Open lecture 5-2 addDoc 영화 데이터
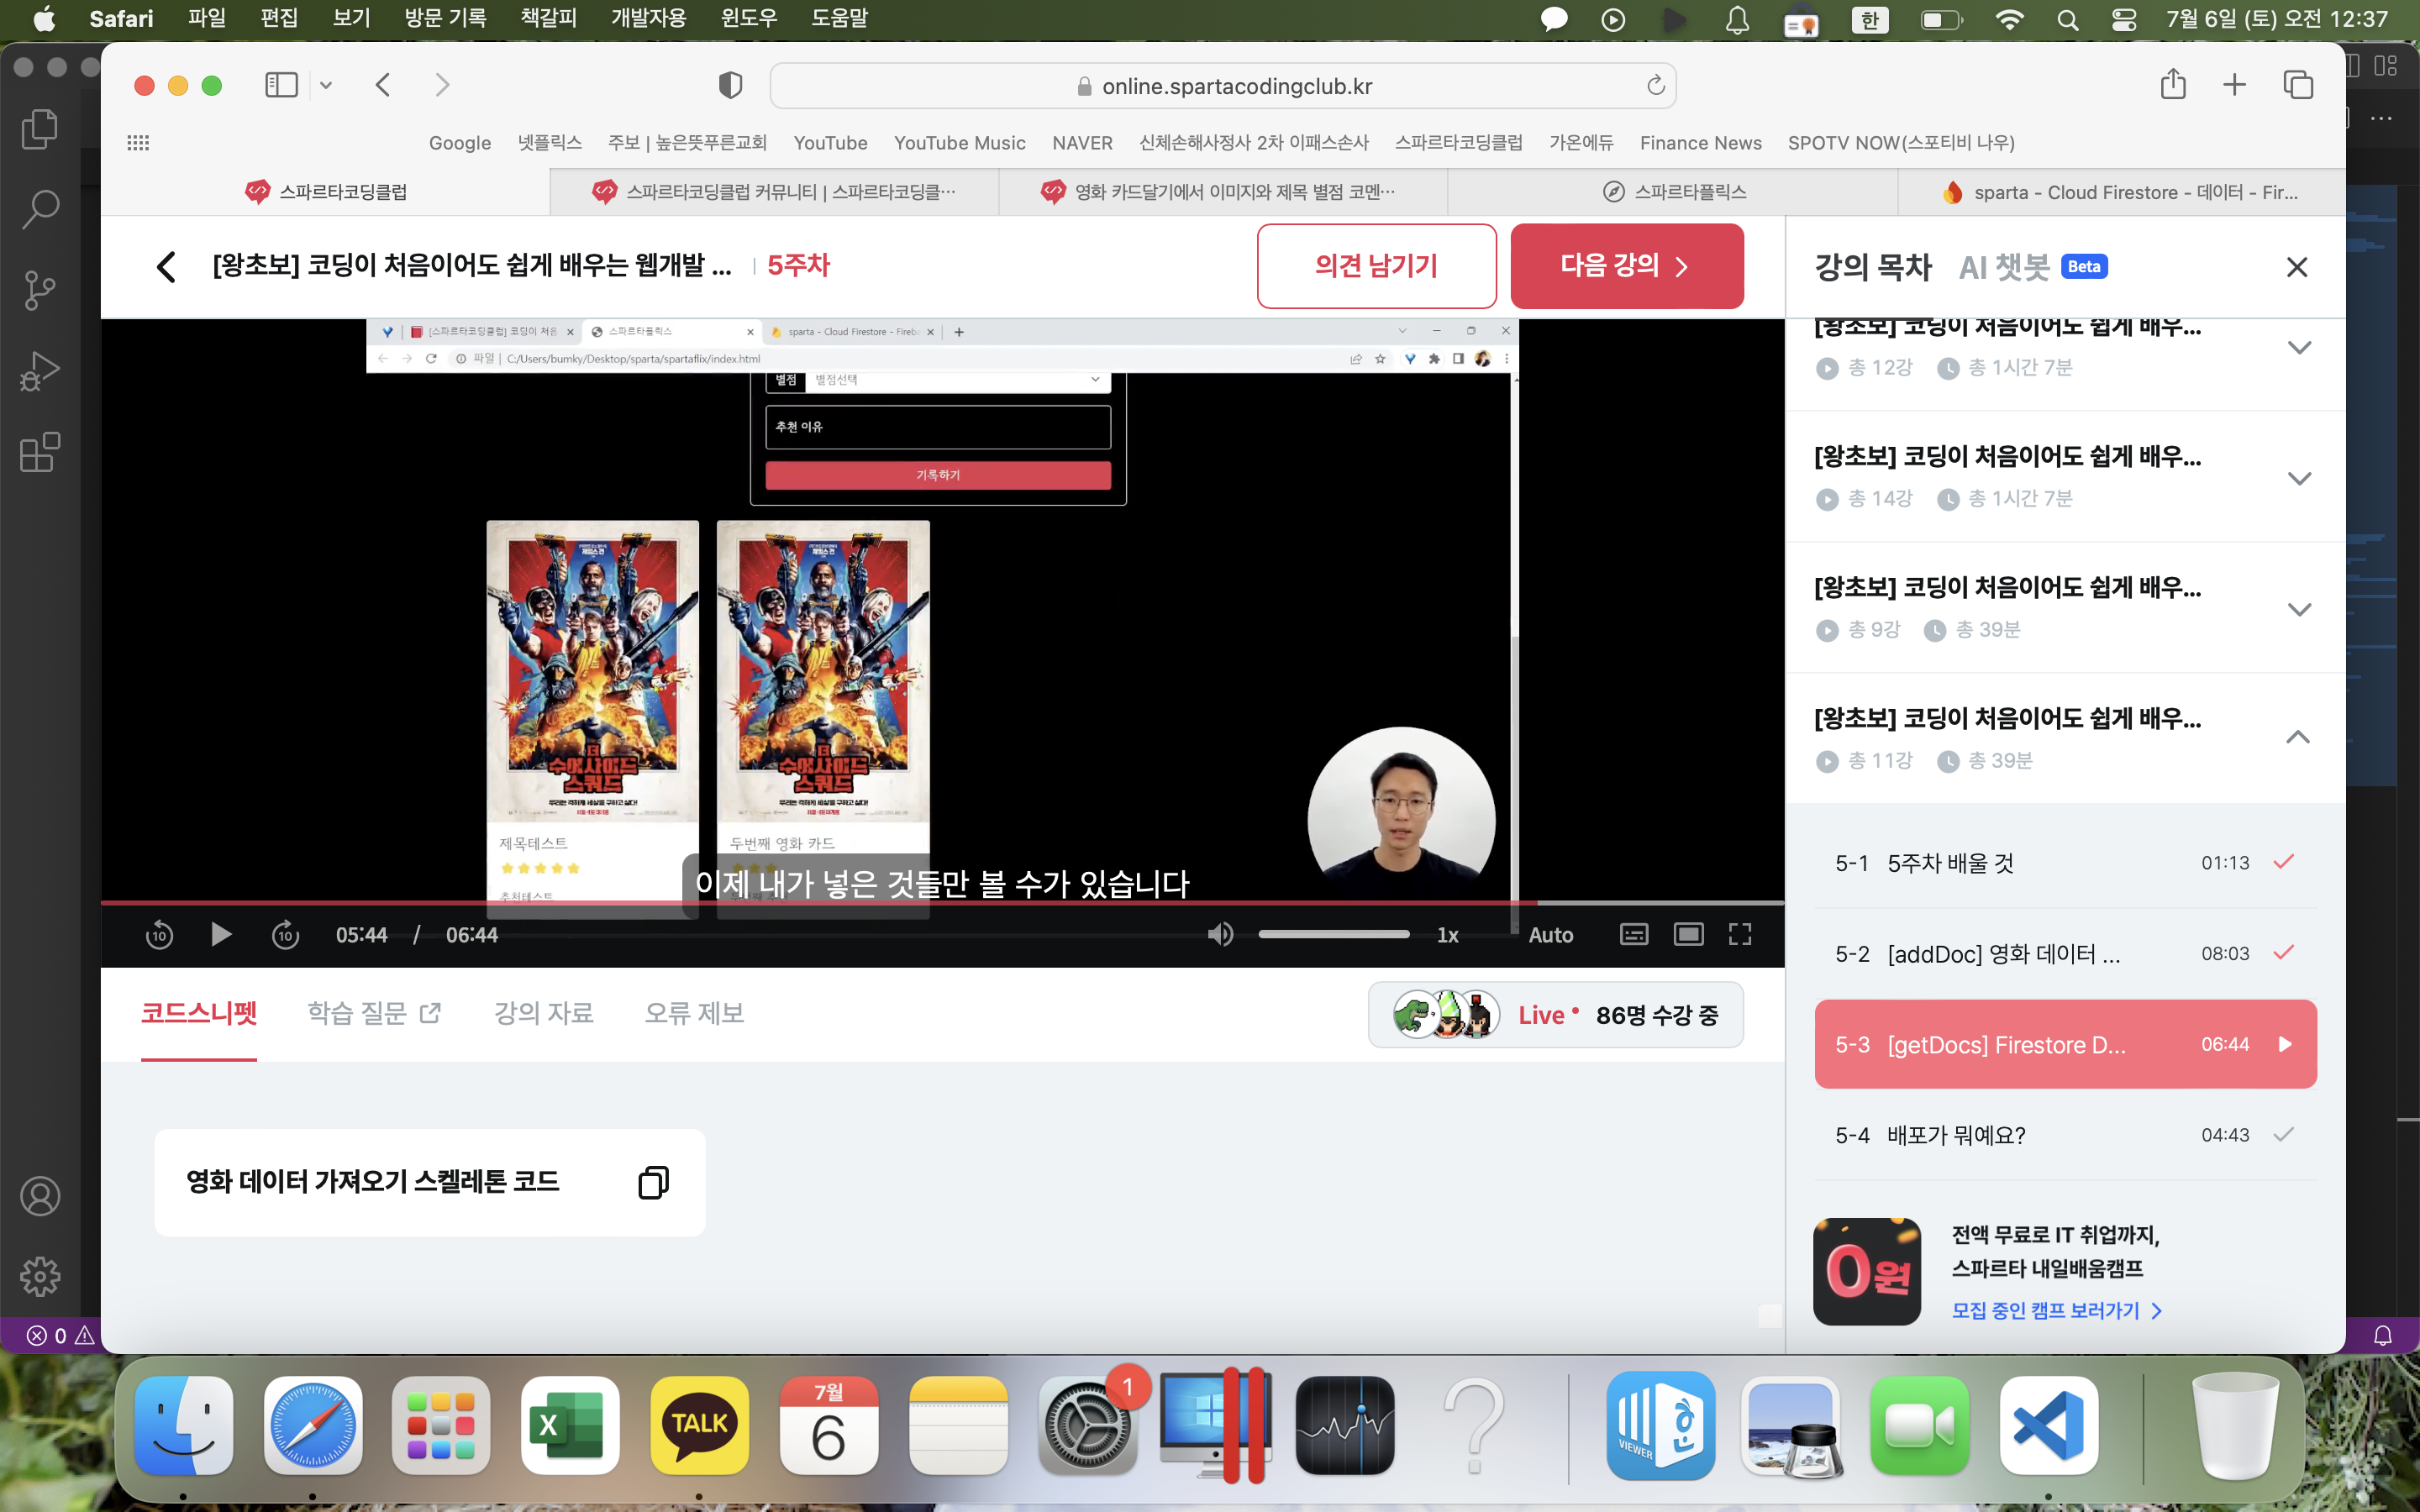The height and width of the screenshot is (1512, 2420). pos(2065,954)
